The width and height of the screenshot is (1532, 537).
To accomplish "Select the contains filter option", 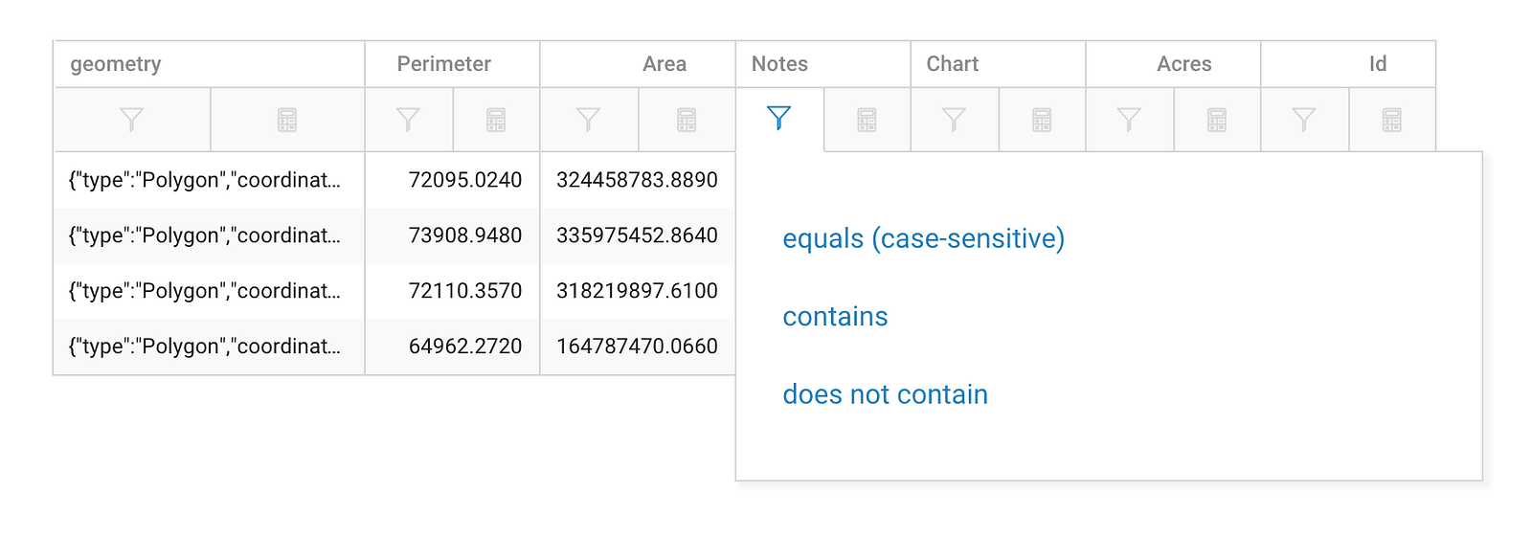I will point(835,317).
